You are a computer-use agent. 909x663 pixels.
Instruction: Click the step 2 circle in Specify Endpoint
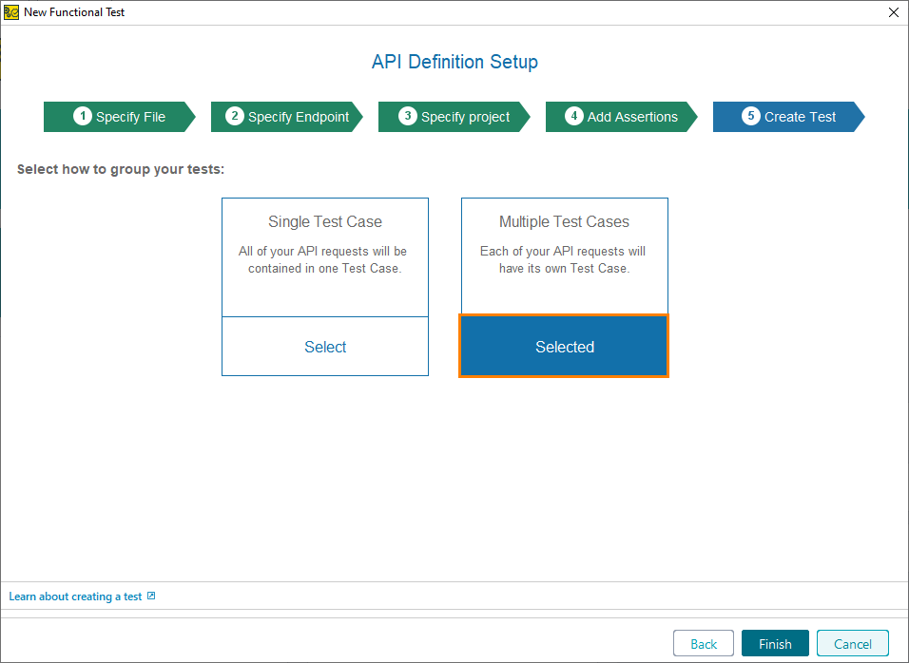(234, 116)
